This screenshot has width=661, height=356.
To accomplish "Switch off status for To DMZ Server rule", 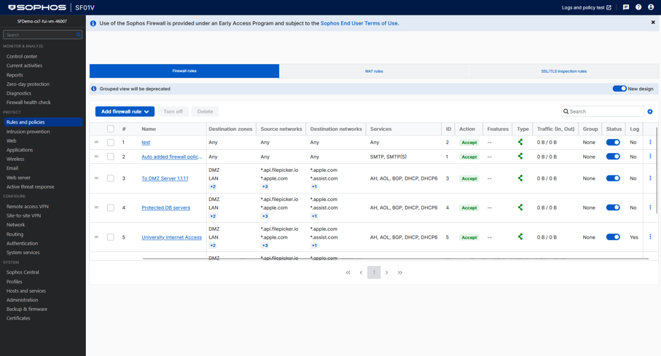I will (613, 178).
